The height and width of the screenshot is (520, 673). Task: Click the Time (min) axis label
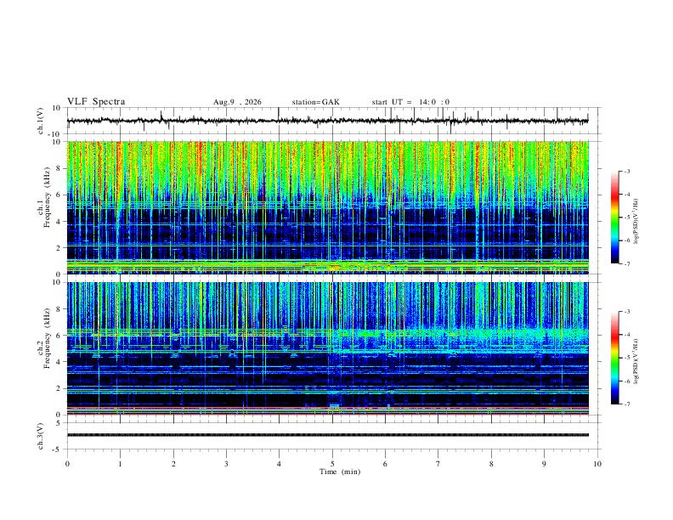[x=340, y=472]
